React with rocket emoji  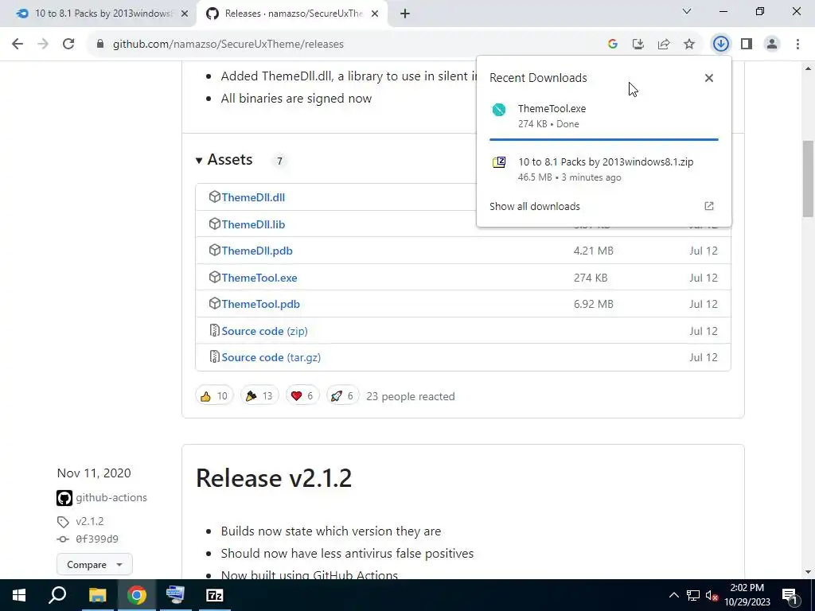click(342, 396)
